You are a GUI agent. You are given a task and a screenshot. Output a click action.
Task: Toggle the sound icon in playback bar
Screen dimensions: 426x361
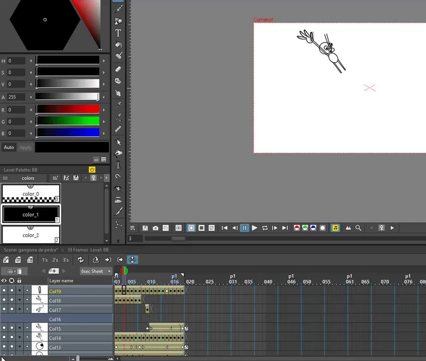pos(335,228)
